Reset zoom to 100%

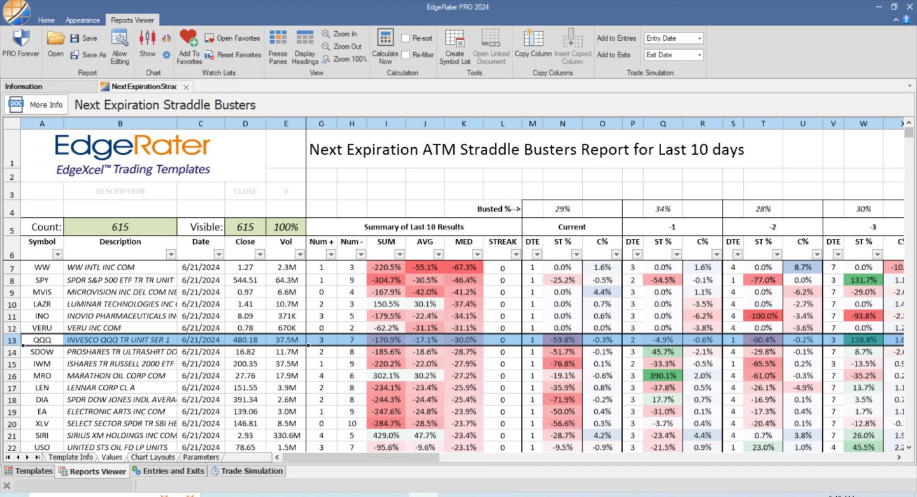point(344,59)
